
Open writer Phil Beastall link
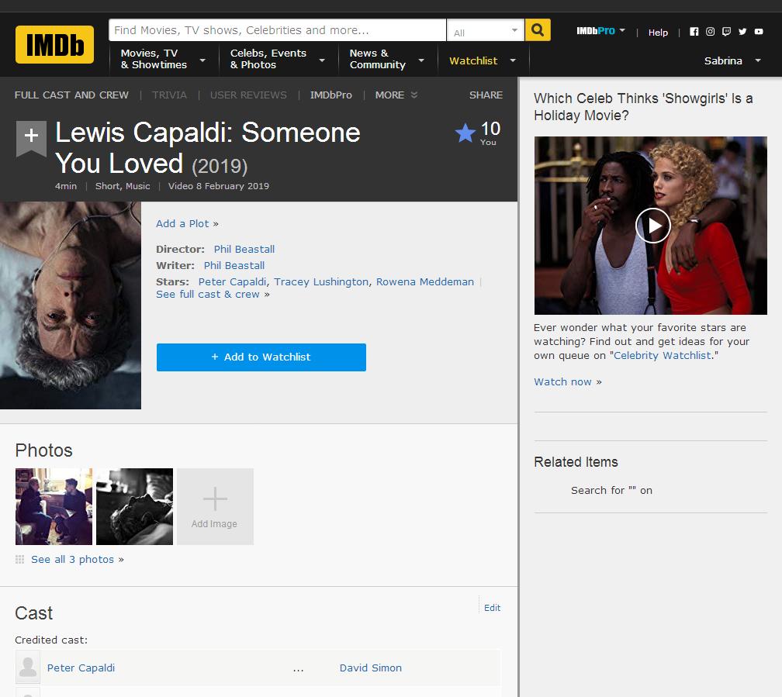234,266
